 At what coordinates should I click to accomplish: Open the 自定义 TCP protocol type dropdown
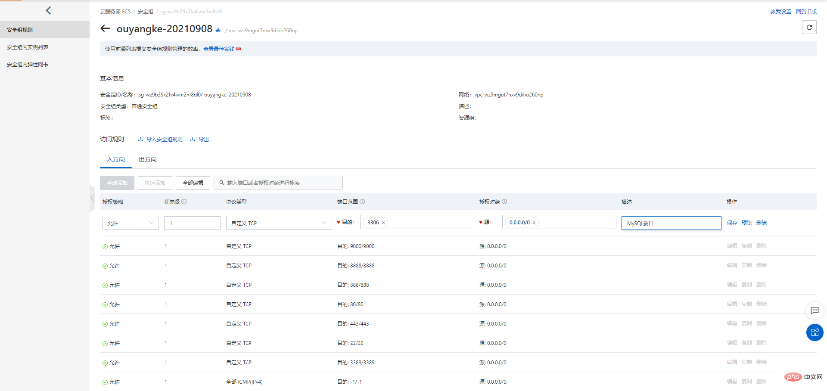[279, 223]
